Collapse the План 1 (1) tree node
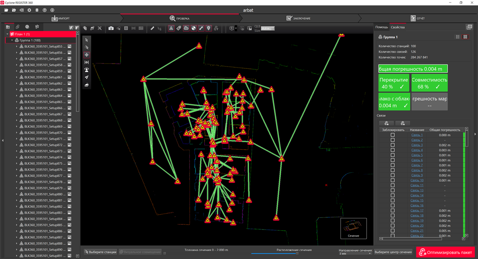The width and height of the screenshot is (478, 259). (x=8, y=34)
